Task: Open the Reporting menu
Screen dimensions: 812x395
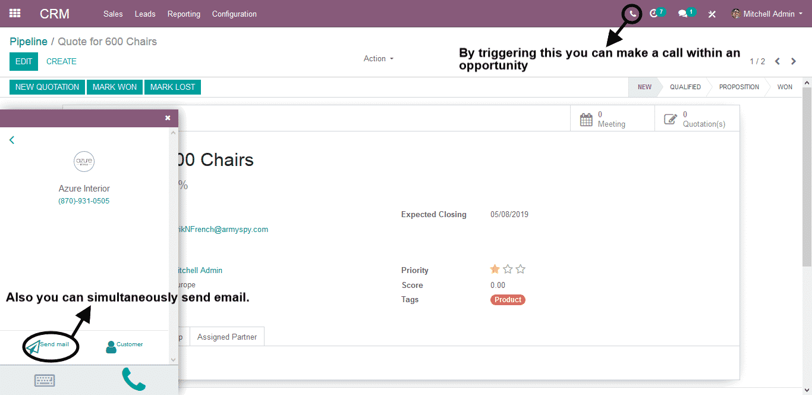Action: pos(184,14)
